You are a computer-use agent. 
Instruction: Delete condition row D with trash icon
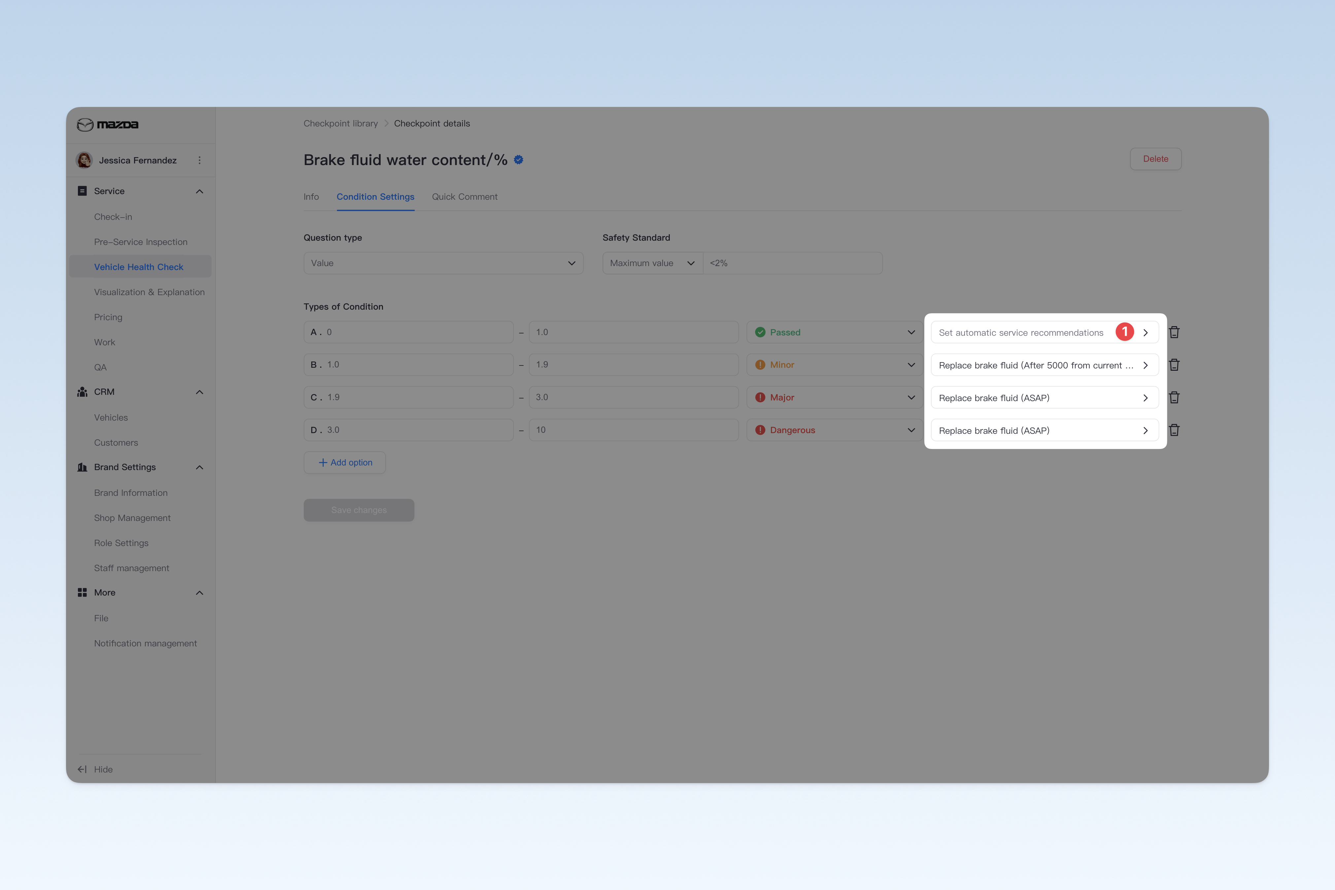tap(1174, 430)
